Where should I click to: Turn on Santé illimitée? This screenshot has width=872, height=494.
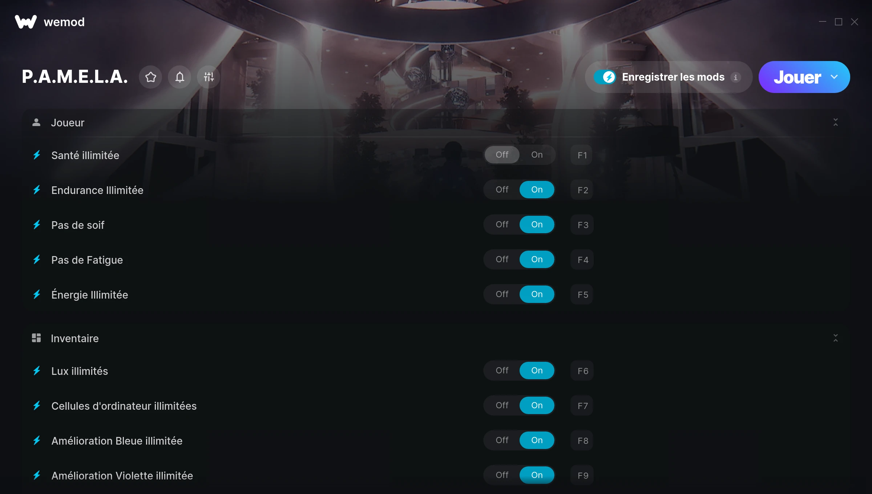[x=537, y=155]
